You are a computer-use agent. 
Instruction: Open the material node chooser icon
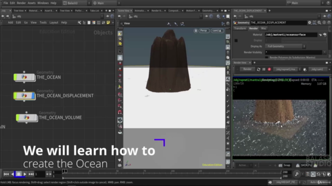325,35
